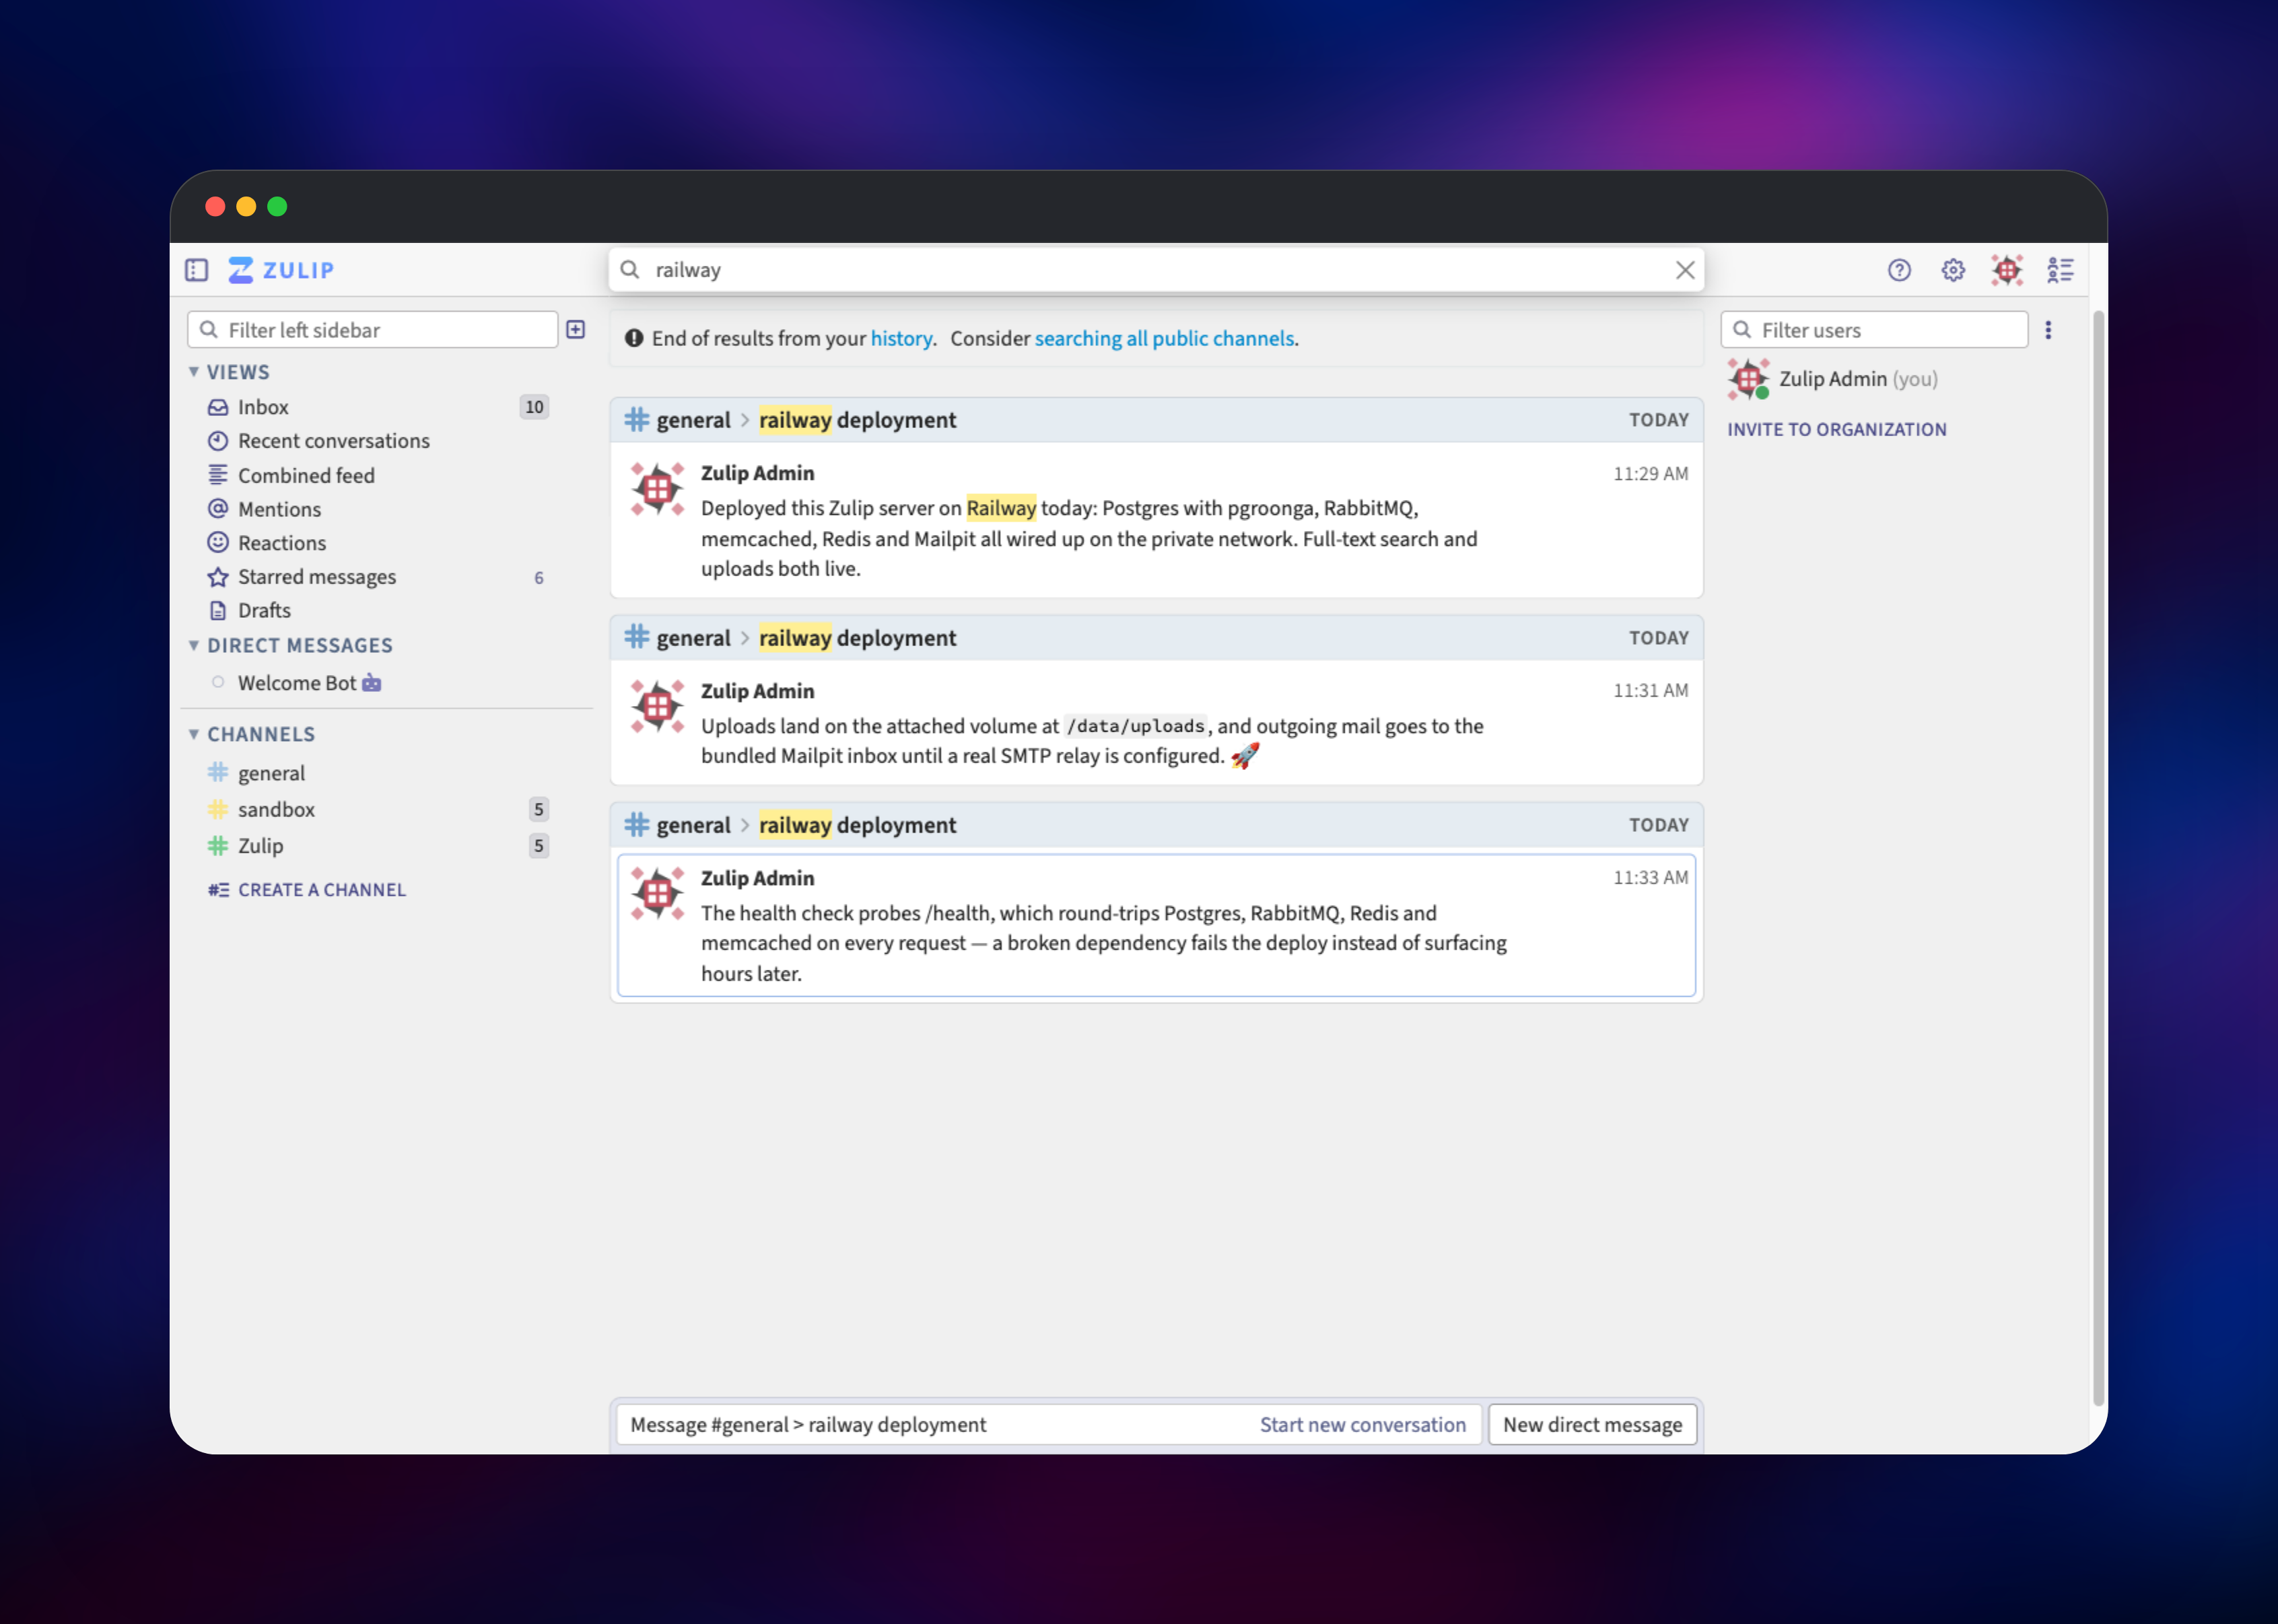
Task: Click the /data/uploads code text
Action: pyautogui.click(x=1135, y=727)
